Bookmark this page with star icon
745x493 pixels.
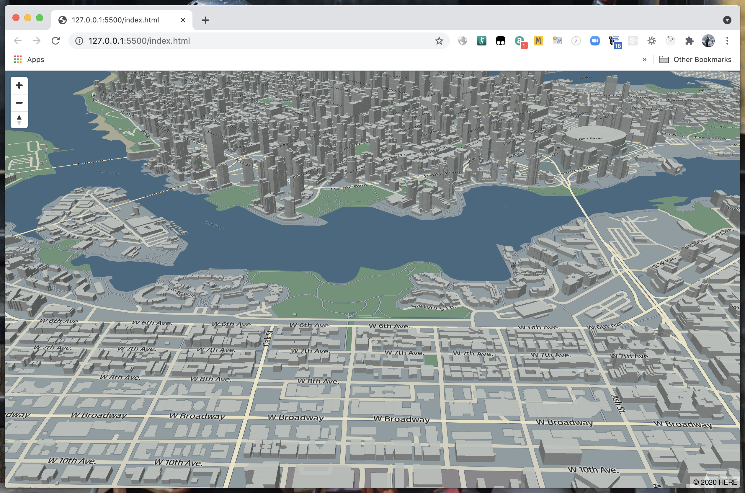pyautogui.click(x=439, y=41)
